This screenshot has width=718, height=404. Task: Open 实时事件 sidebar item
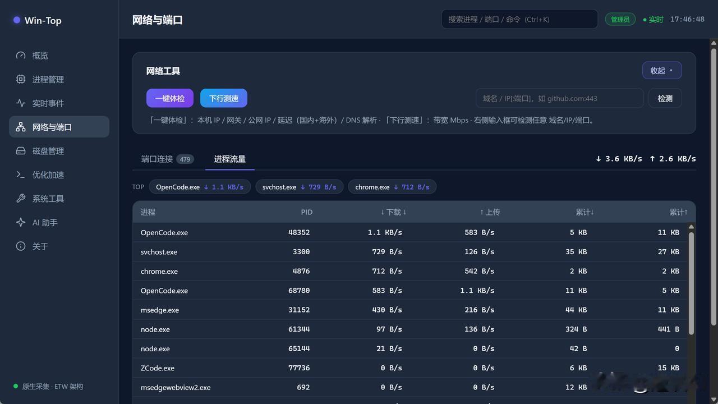tap(59, 103)
